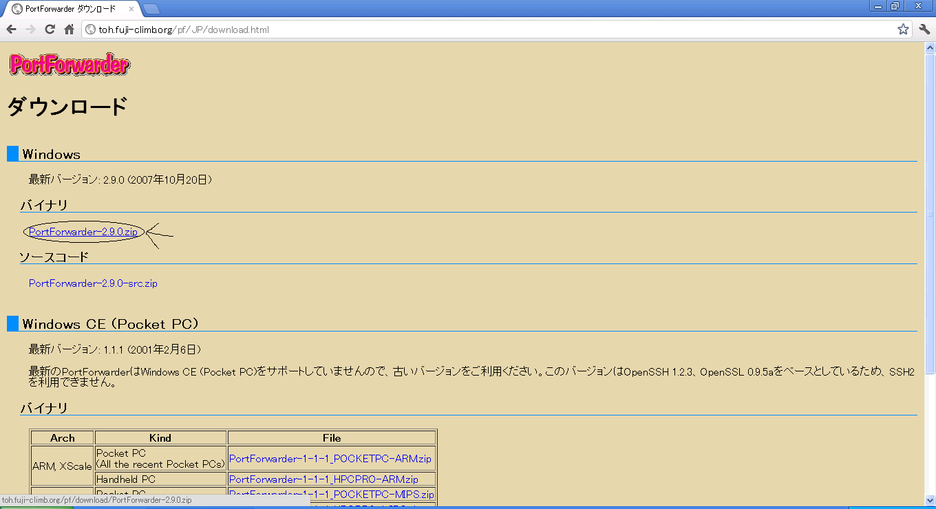This screenshot has height=509, width=936.
Task: Open PortForwarder-1-1-1_POCKETPC-MIPS.zip link
Action: 332,495
